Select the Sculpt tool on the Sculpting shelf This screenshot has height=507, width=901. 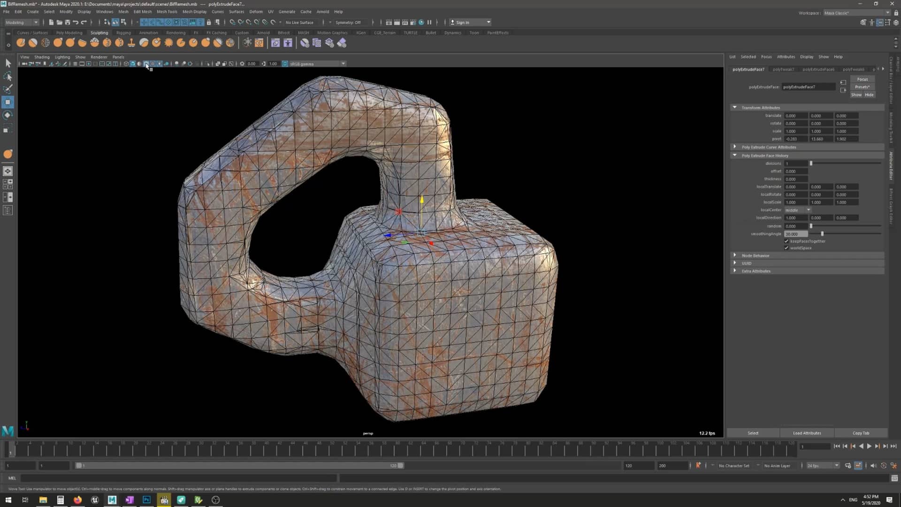[21, 42]
